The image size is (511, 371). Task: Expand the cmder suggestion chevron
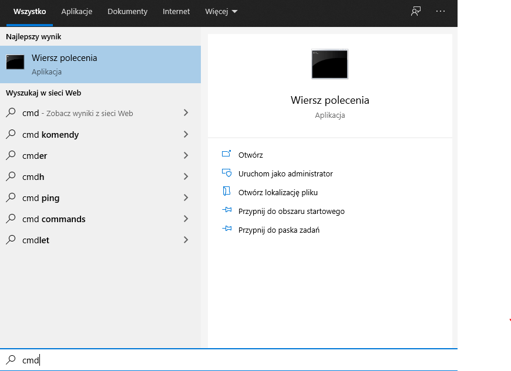(x=186, y=155)
